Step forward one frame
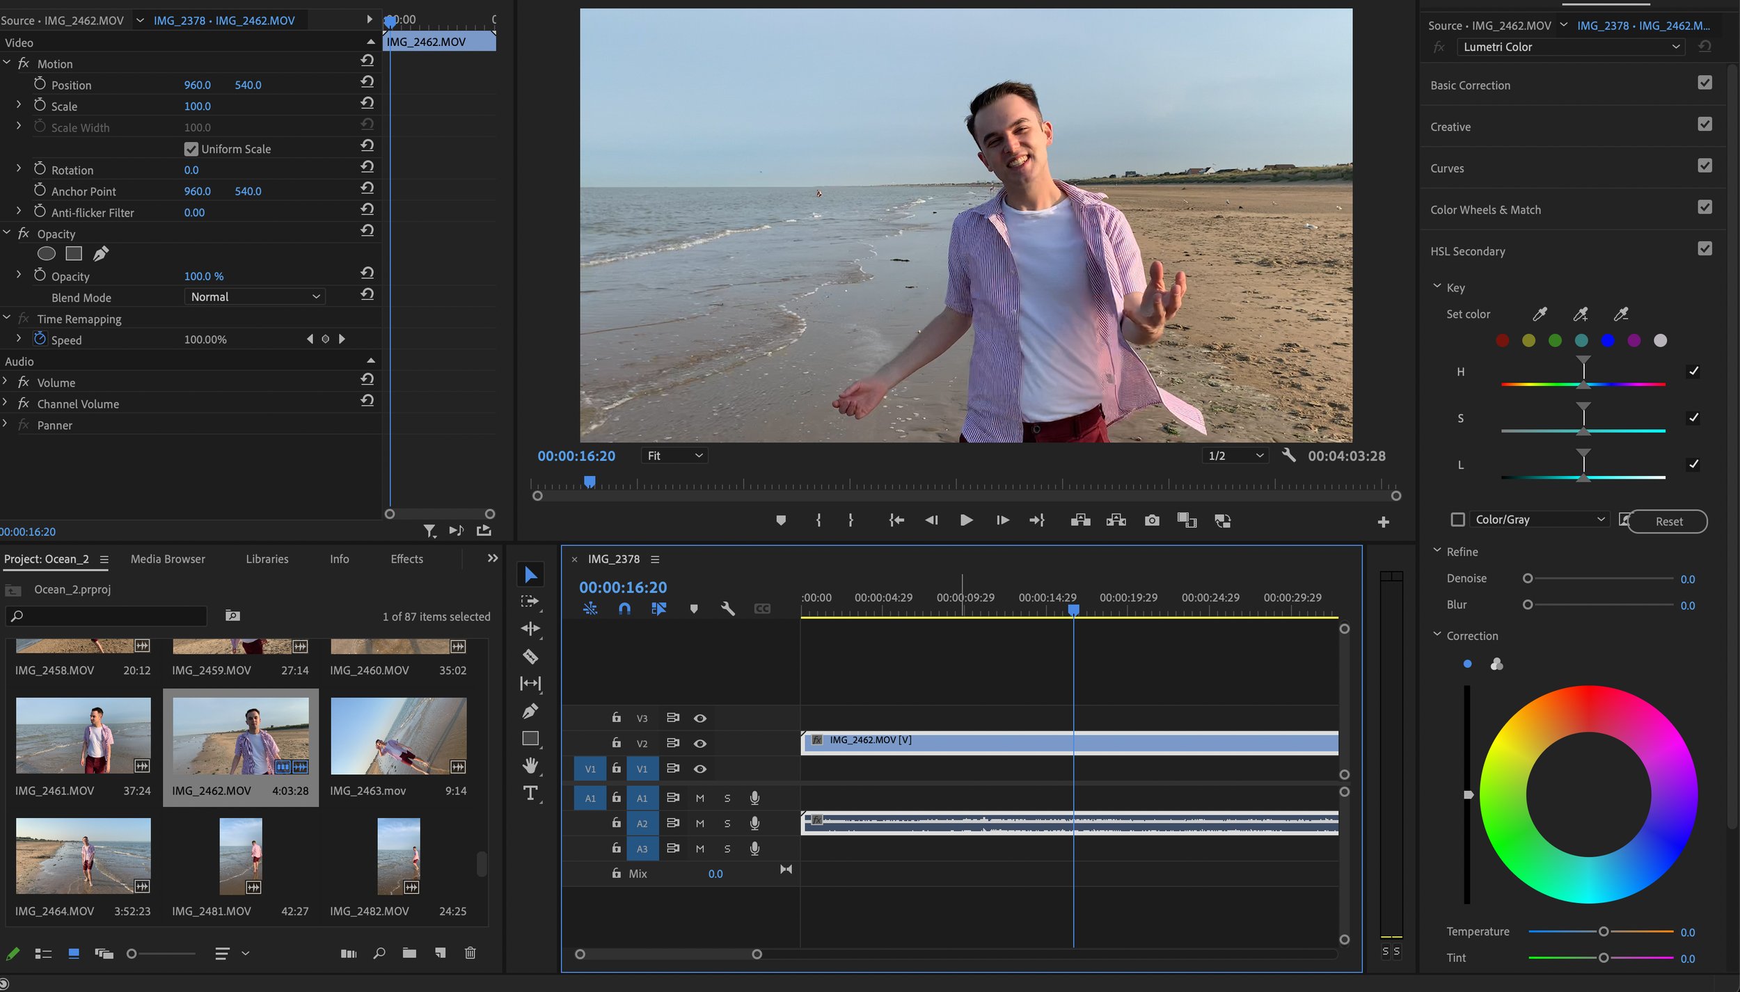The height and width of the screenshot is (992, 1740). point(1002,520)
